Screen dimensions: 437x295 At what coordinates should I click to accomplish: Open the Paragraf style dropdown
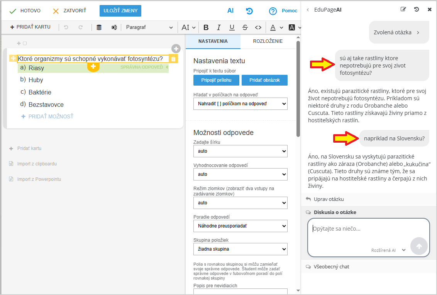(149, 27)
